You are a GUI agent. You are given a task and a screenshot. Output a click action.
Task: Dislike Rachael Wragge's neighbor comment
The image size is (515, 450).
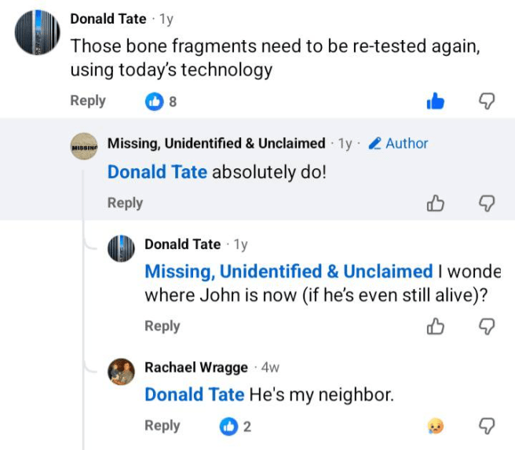pos(487,426)
